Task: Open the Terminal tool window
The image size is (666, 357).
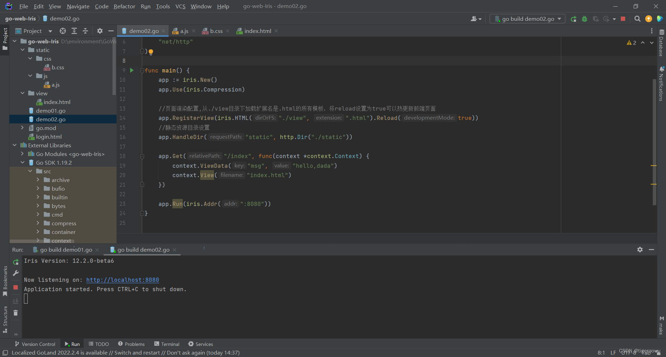Action: pos(167,344)
